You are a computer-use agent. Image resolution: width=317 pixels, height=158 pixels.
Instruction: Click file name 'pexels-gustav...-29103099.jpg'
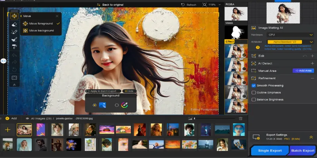(x=74, y=118)
